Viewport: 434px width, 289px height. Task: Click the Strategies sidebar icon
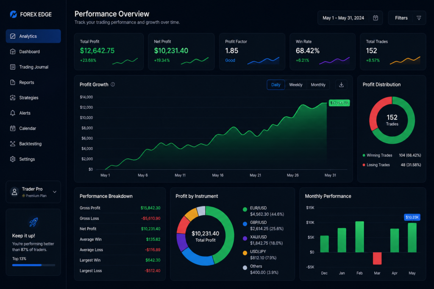13,97
